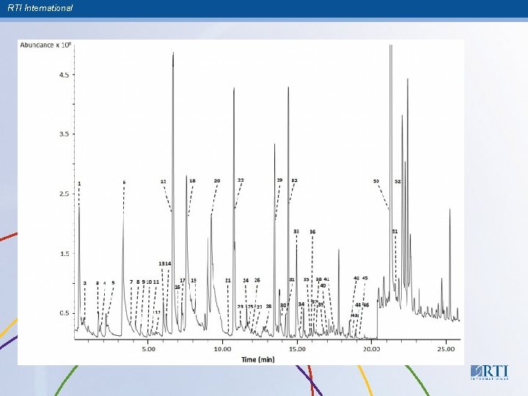Click peak label 16

click(177, 287)
